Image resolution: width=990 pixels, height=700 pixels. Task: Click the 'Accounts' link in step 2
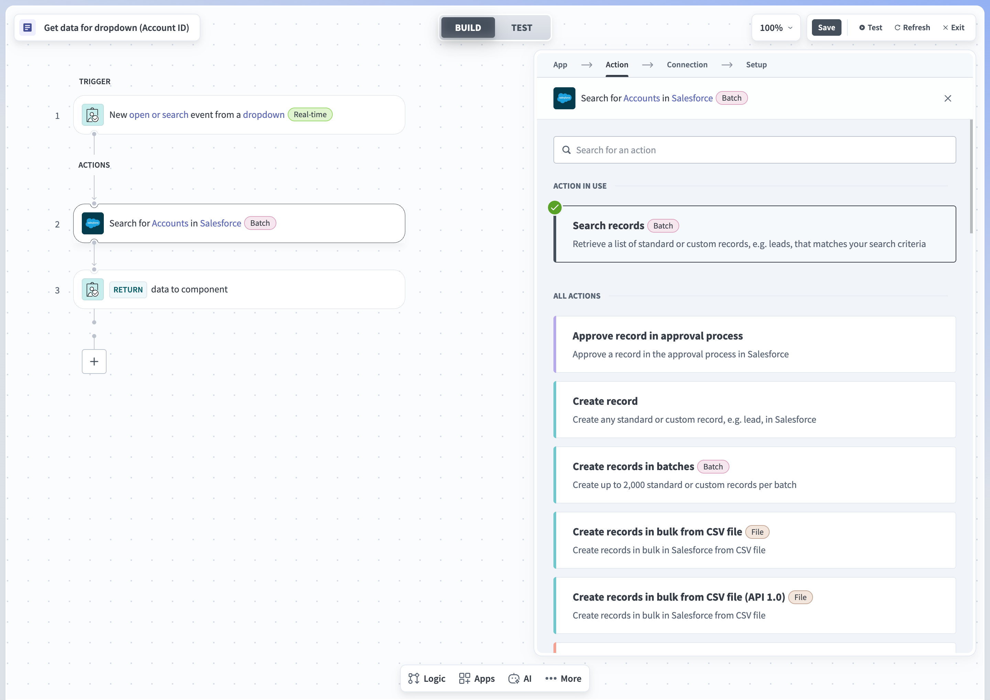170,223
